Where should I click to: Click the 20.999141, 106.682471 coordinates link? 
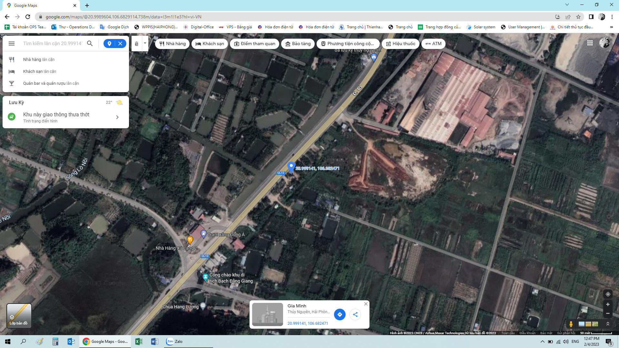[x=308, y=324]
